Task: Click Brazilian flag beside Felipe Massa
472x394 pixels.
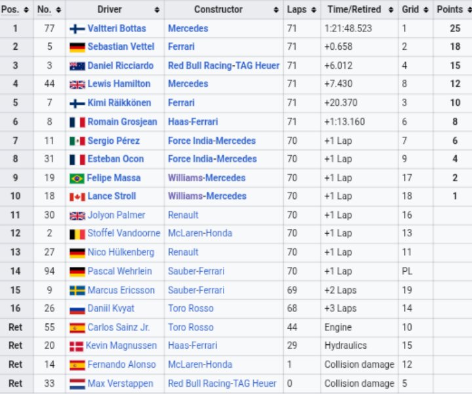Action: tap(77, 179)
